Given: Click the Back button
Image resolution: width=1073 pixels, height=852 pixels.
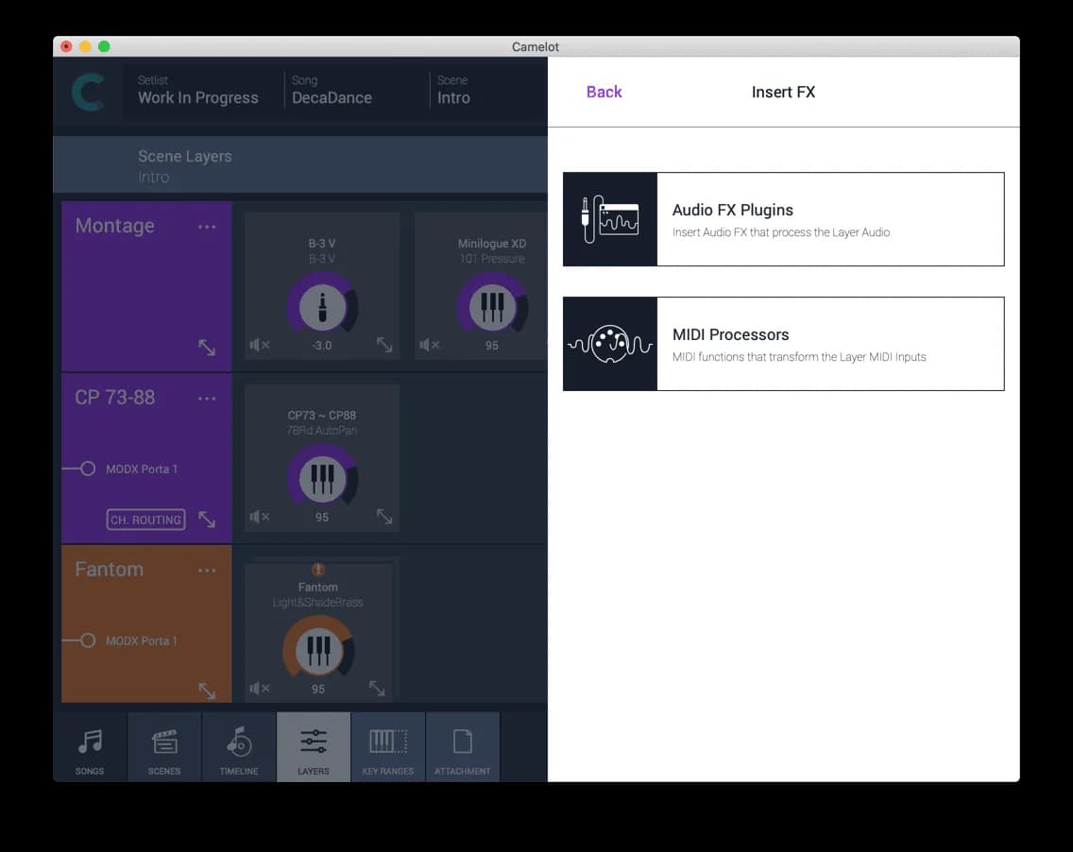Looking at the screenshot, I should [x=605, y=91].
